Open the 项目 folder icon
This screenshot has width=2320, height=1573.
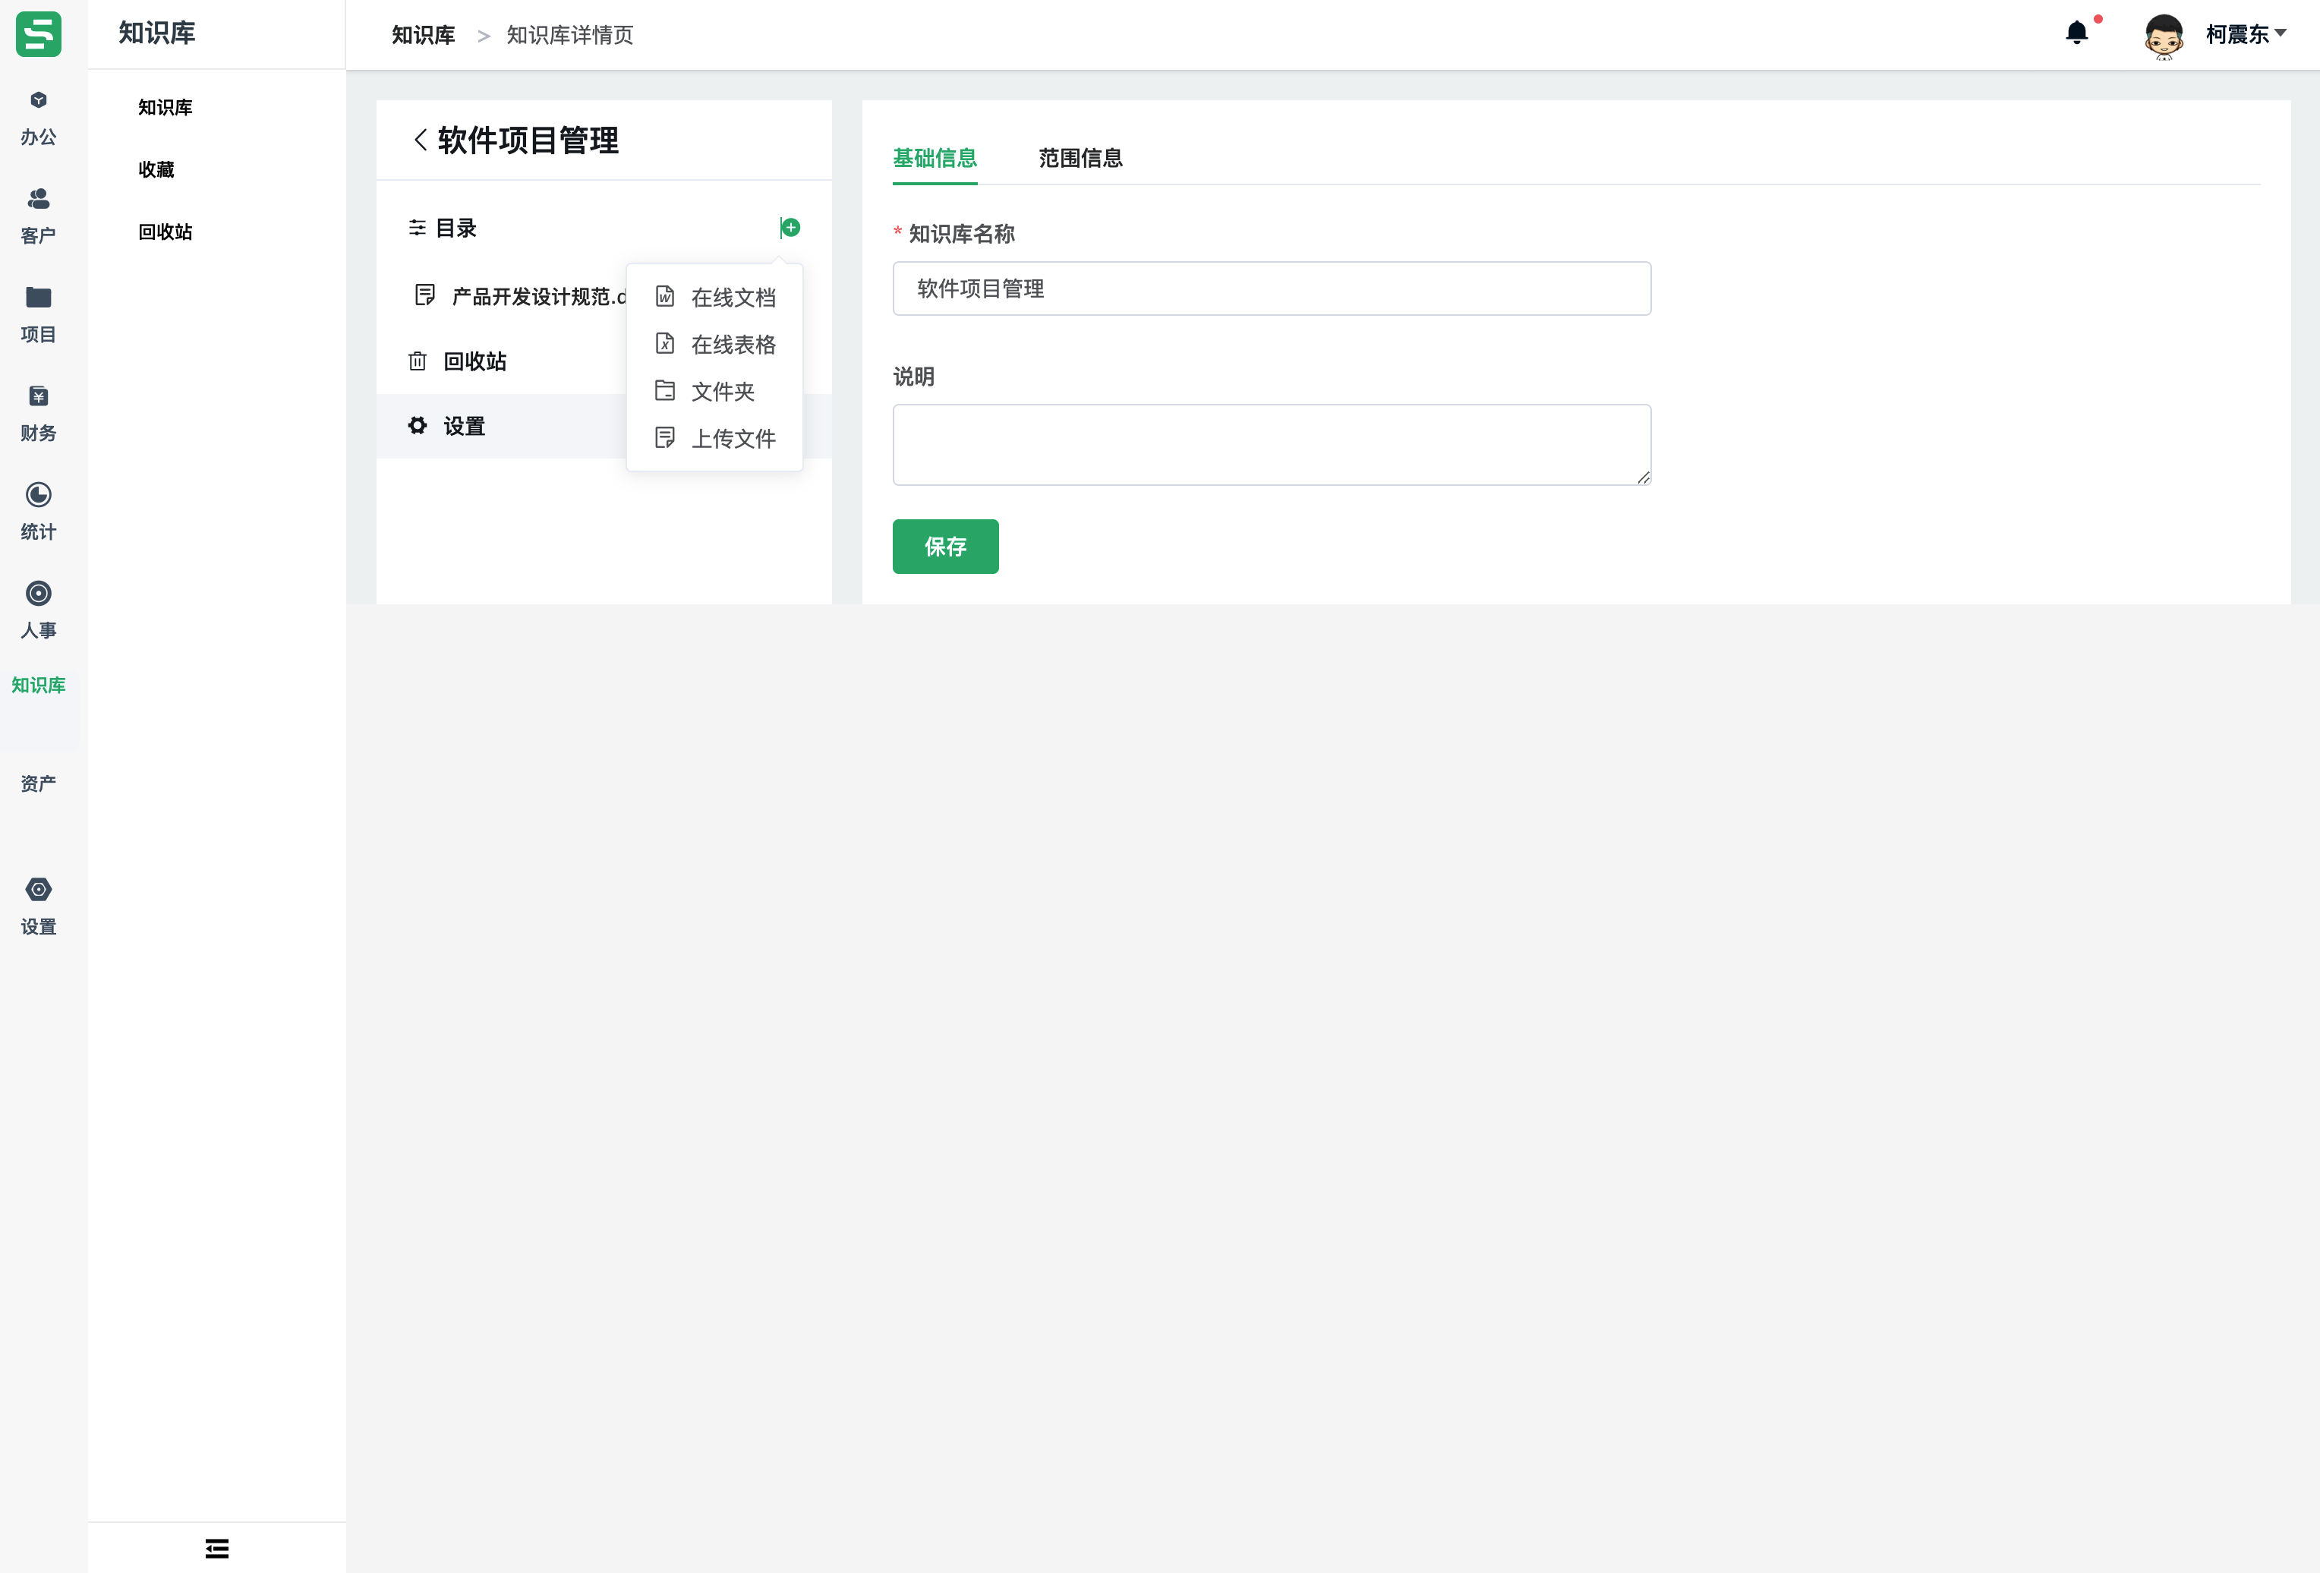pyautogui.click(x=38, y=298)
